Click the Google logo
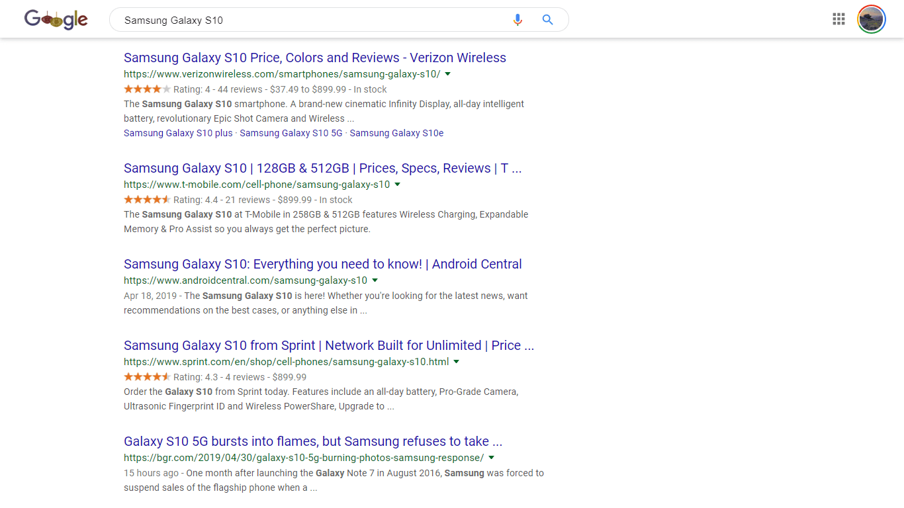Screen dimensions: 904x508 pos(56,20)
